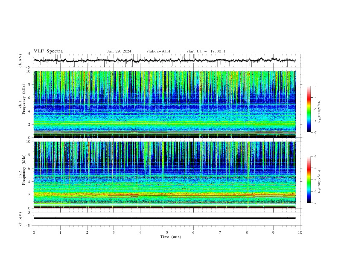Click the 'start UT = 17:30:1' text
Image resolution: width=338 pixels, height=261 pixels.
point(206,51)
